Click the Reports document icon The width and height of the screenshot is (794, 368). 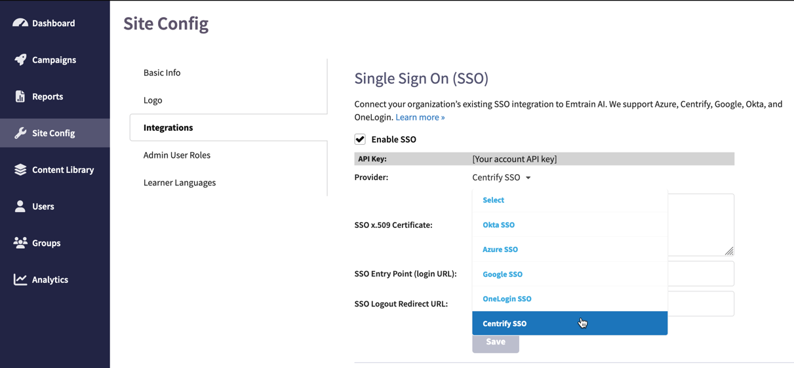pos(20,96)
